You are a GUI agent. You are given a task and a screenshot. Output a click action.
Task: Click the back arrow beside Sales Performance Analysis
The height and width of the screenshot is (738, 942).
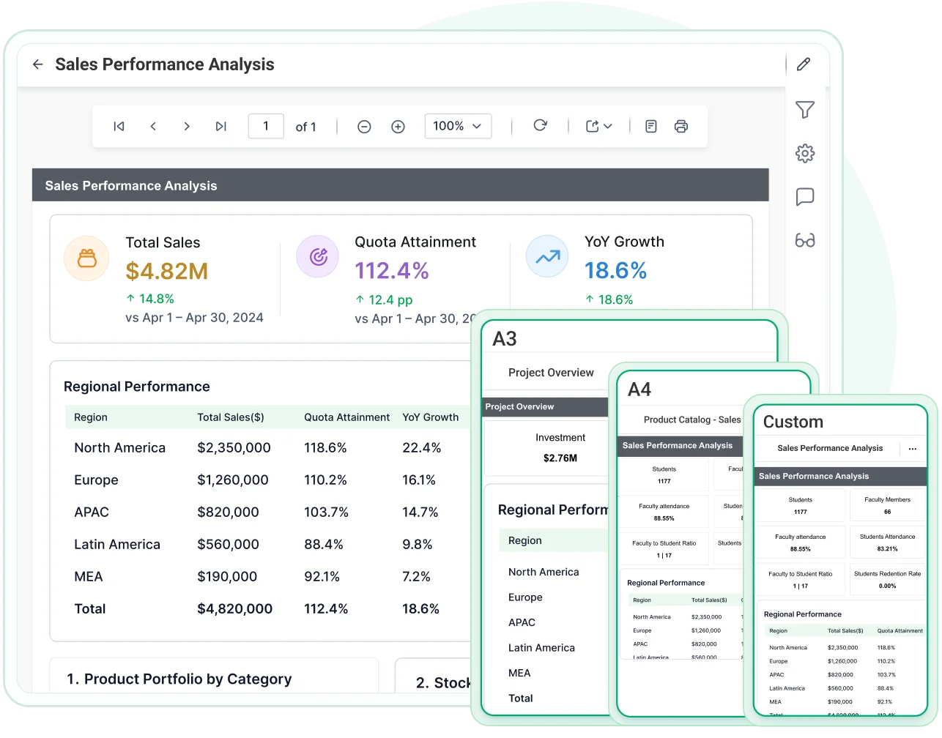coord(38,64)
